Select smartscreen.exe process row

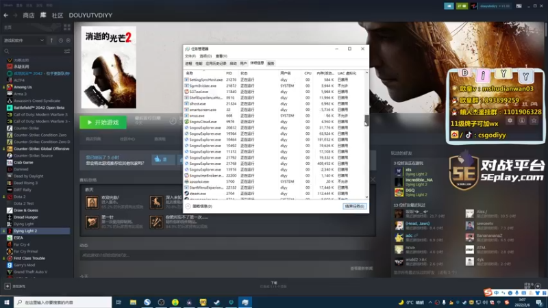click(x=275, y=110)
